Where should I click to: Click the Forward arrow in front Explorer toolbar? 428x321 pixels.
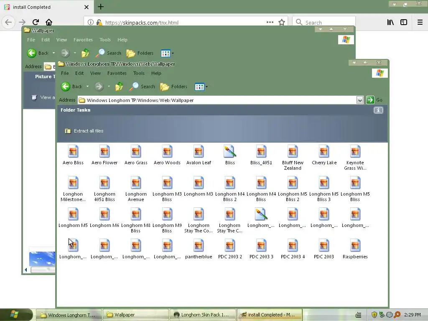tap(99, 87)
